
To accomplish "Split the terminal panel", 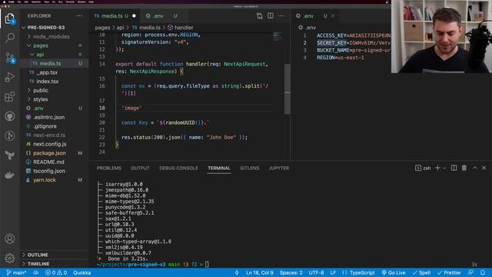I will pos(454,168).
